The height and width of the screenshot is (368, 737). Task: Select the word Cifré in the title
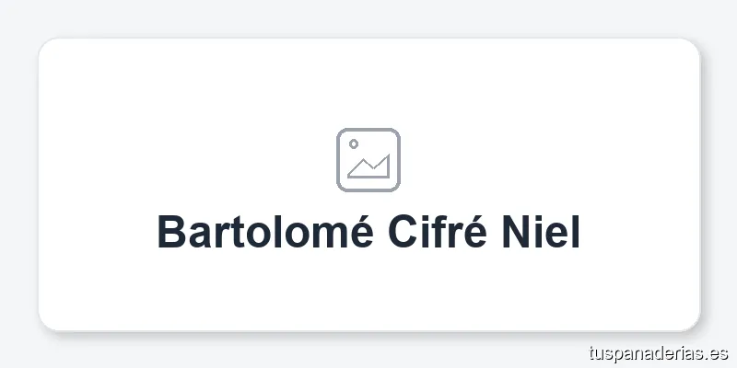pyautogui.click(x=437, y=232)
